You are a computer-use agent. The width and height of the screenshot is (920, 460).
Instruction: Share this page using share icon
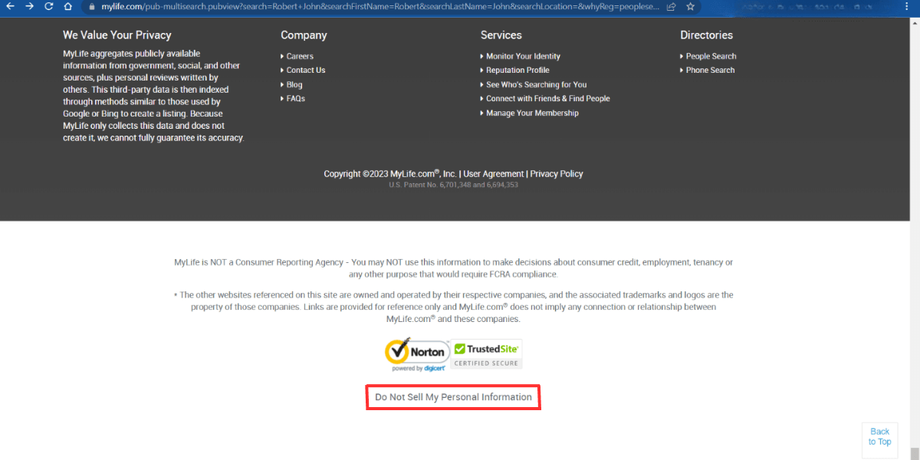click(672, 6)
